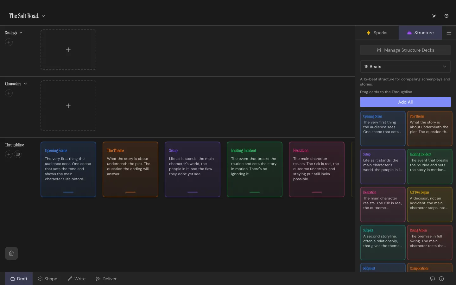Add a new empty Characters card slot
Image resolution: width=456 pixels, height=285 pixels.
(x=68, y=106)
